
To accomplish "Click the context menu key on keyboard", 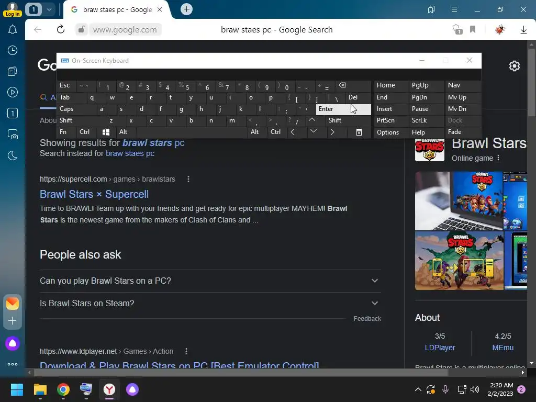I will point(359,132).
